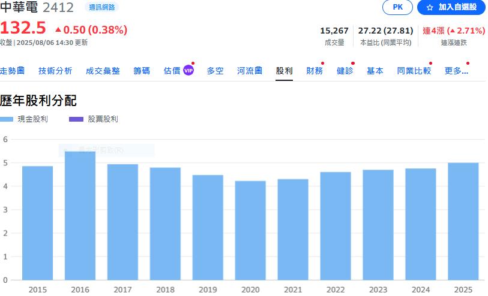Select the 2022 dividend bar

(x=336, y=226)
